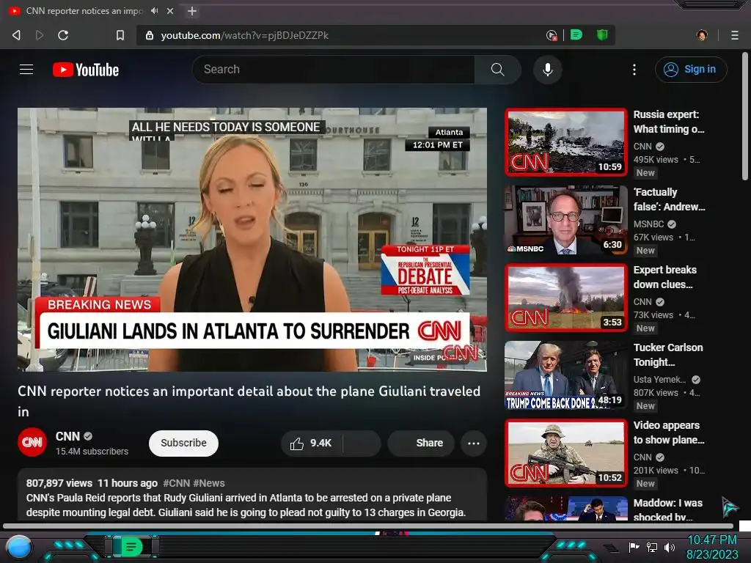Screen dimensions: 751x563
Task: Open YouTube settings three-dot menu
Action: coord(634,70)
